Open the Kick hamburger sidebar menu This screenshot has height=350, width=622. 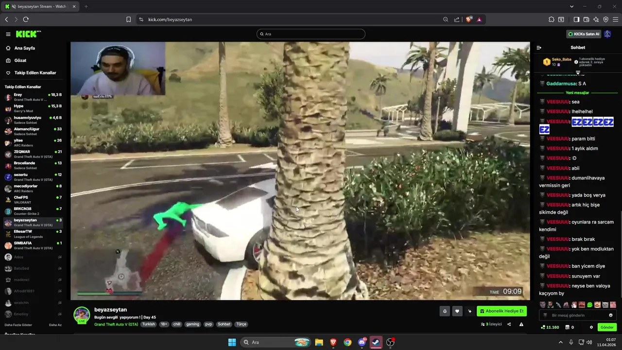(x=8, y=34)
